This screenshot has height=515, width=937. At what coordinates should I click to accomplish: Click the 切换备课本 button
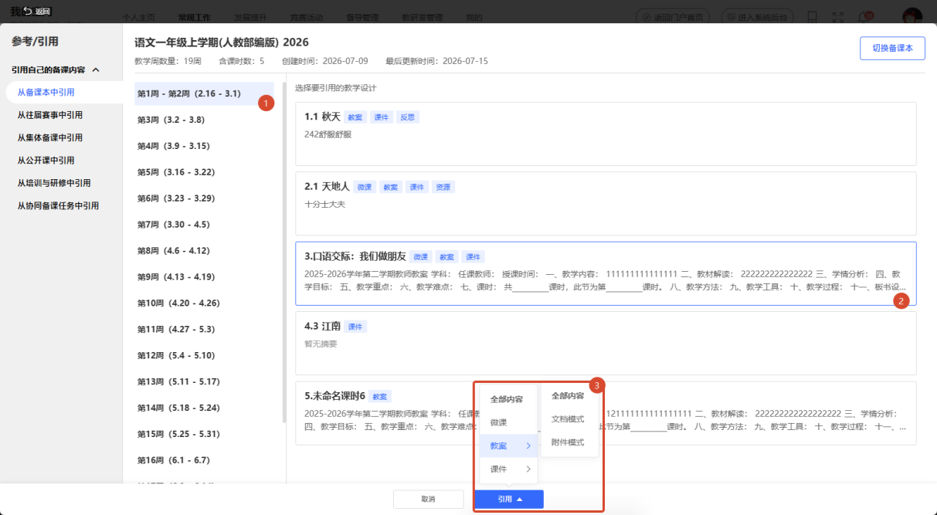pos(892,48)
